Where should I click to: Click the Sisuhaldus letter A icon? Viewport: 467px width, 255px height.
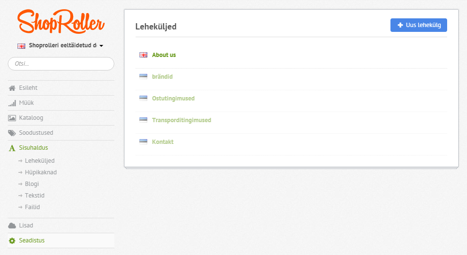(12, 148)
